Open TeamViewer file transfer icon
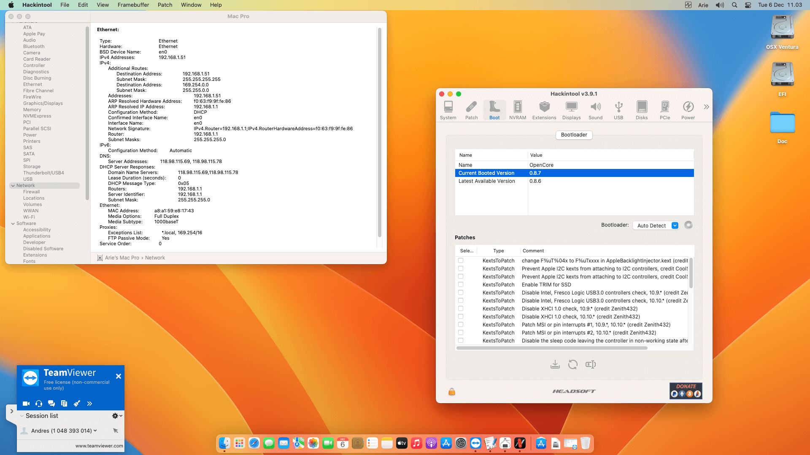 click(64, 403)
